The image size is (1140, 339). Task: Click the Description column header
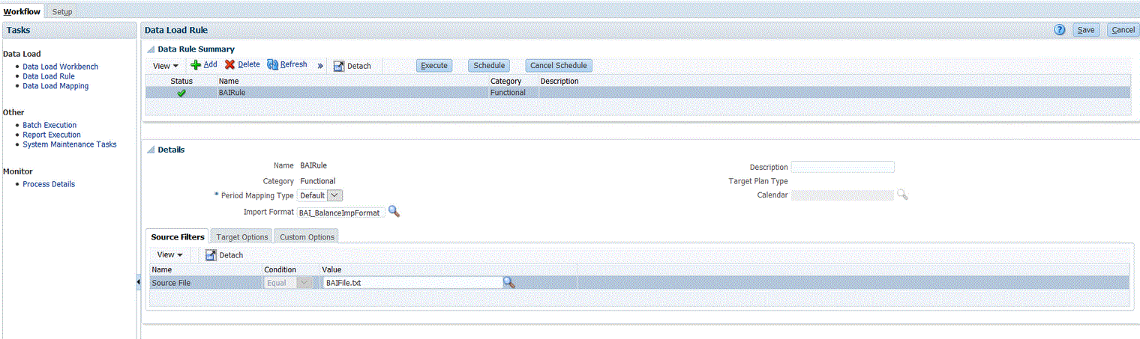click(559, 81)
